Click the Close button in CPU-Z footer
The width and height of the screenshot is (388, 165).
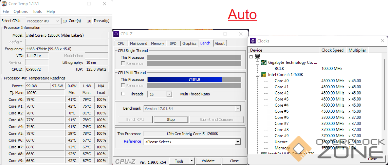pos(234,161)
